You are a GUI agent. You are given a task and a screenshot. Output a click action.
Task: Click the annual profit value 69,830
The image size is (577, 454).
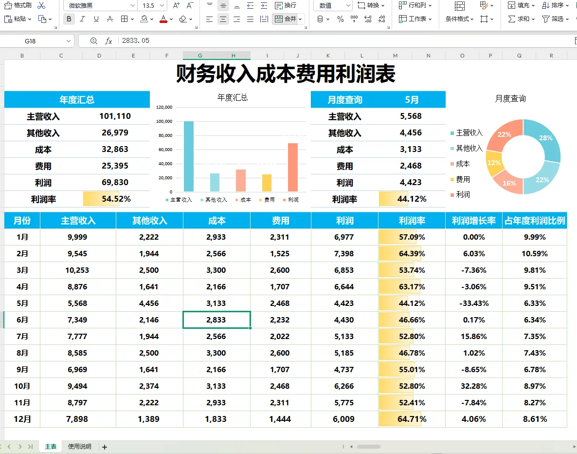point(115,182)
